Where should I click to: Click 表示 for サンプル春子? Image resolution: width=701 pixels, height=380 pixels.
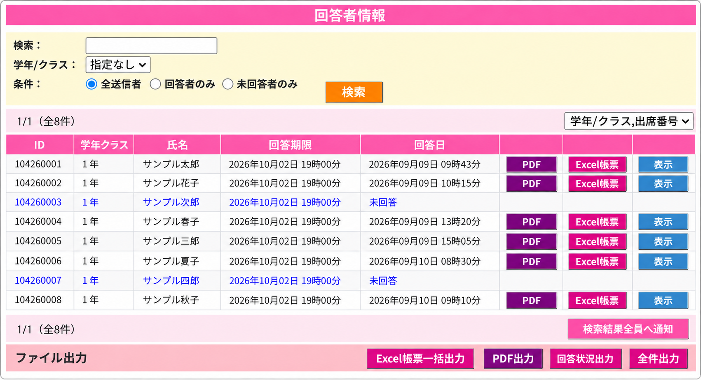click(x=663, y=222)
